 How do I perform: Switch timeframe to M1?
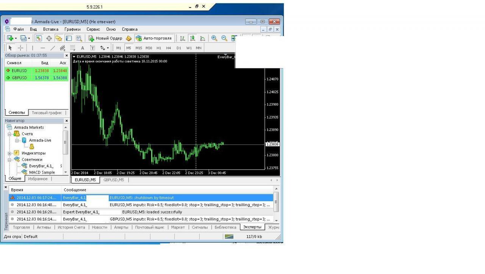coord(119,48)
